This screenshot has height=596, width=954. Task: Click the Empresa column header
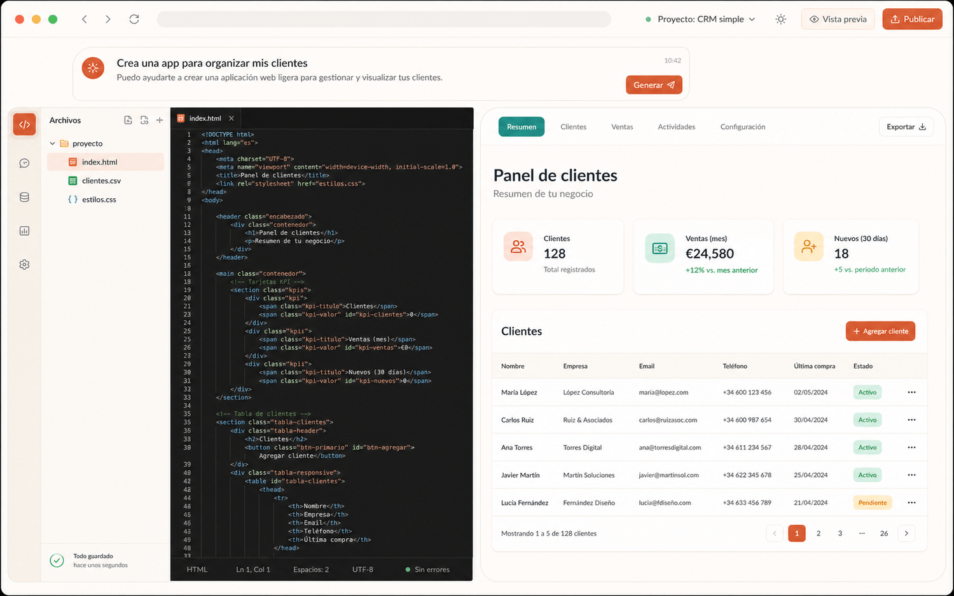coord(575,366)
